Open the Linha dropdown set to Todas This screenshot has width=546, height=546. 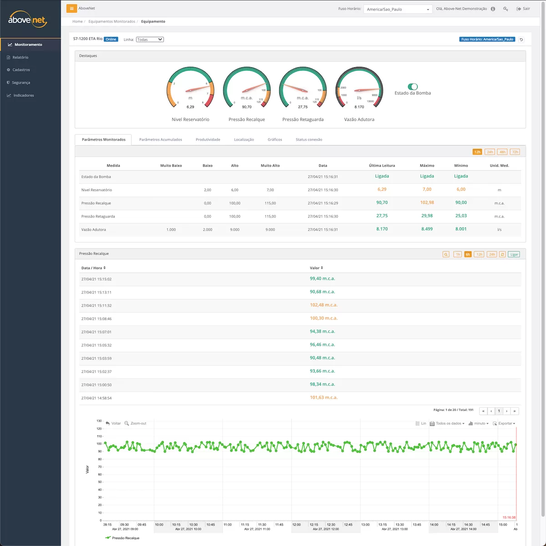pyautogui.click(x=150, y=40)
